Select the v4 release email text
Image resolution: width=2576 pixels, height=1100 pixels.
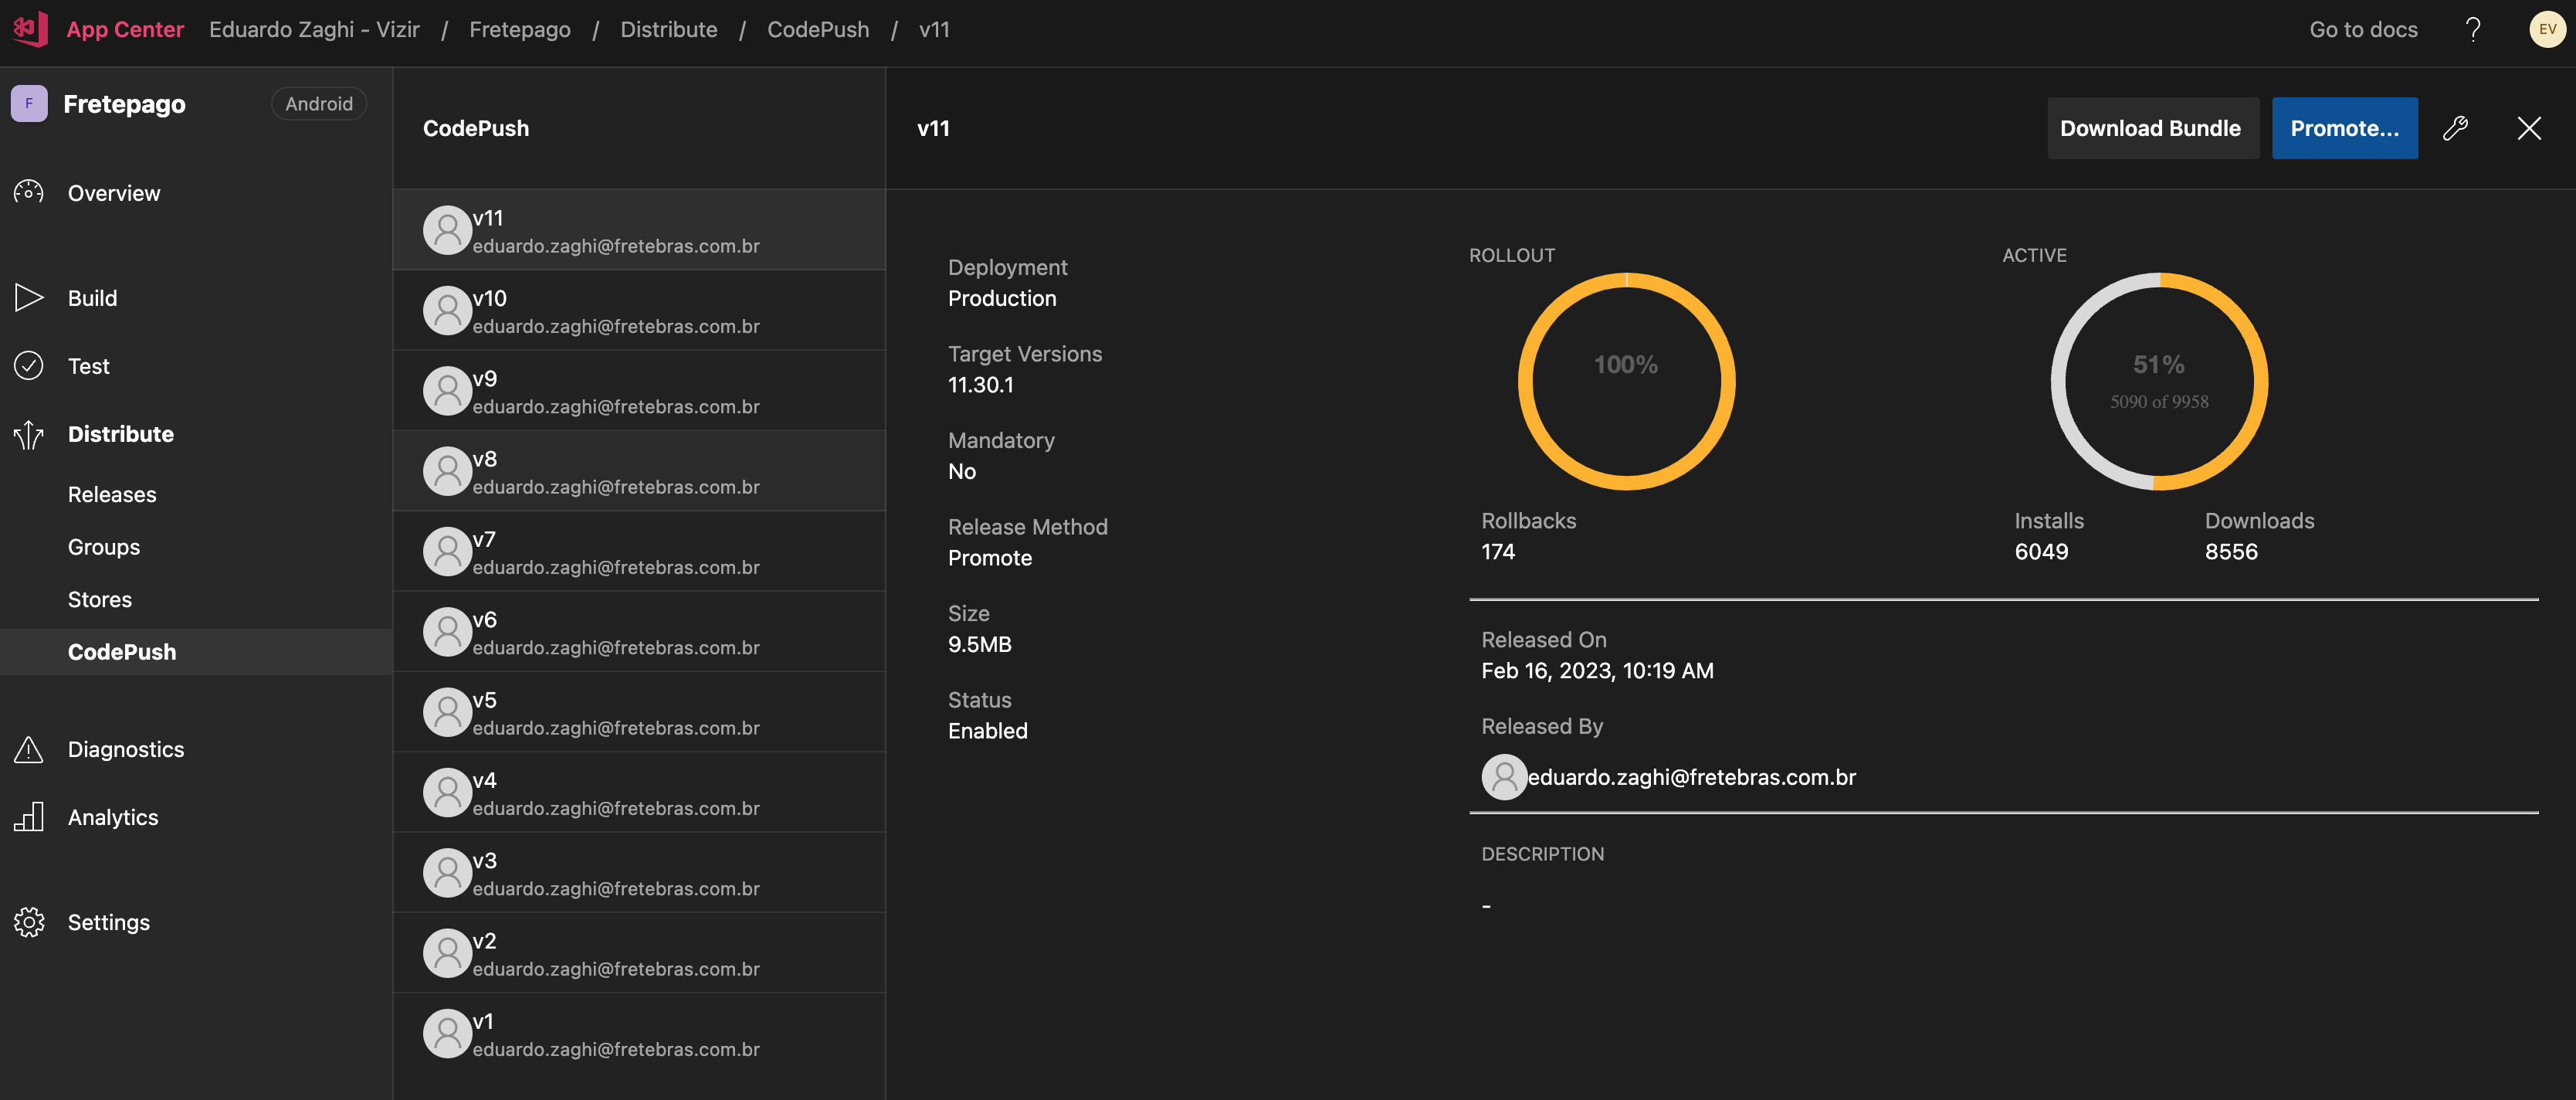pos(616,808)
